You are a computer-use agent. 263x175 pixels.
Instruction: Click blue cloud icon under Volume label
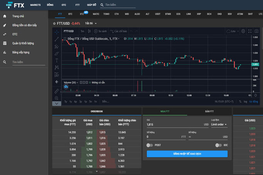click(66, 87)
